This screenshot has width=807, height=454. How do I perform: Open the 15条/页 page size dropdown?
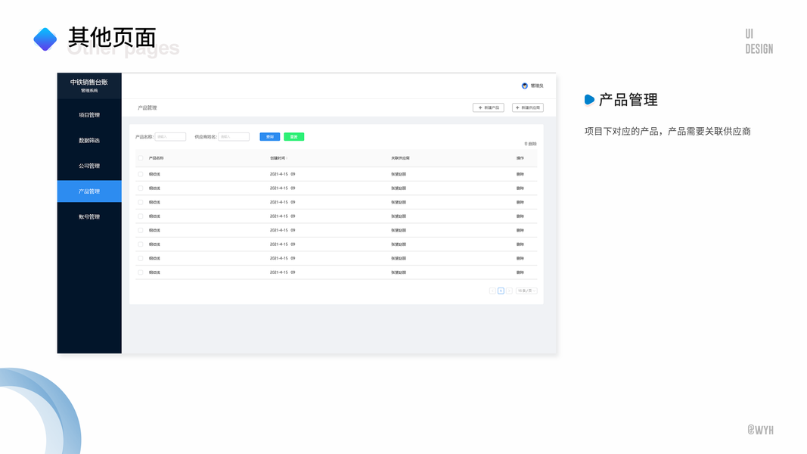coord(526,291)
